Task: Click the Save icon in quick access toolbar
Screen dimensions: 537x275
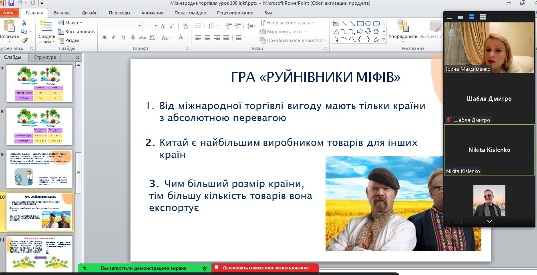Action: pos(10,3)
